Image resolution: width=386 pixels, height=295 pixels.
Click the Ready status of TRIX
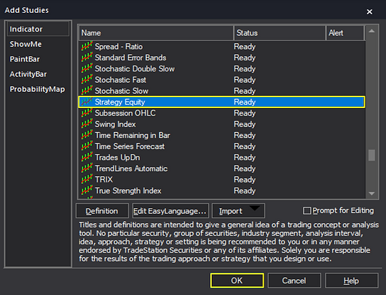pos(244,179)
